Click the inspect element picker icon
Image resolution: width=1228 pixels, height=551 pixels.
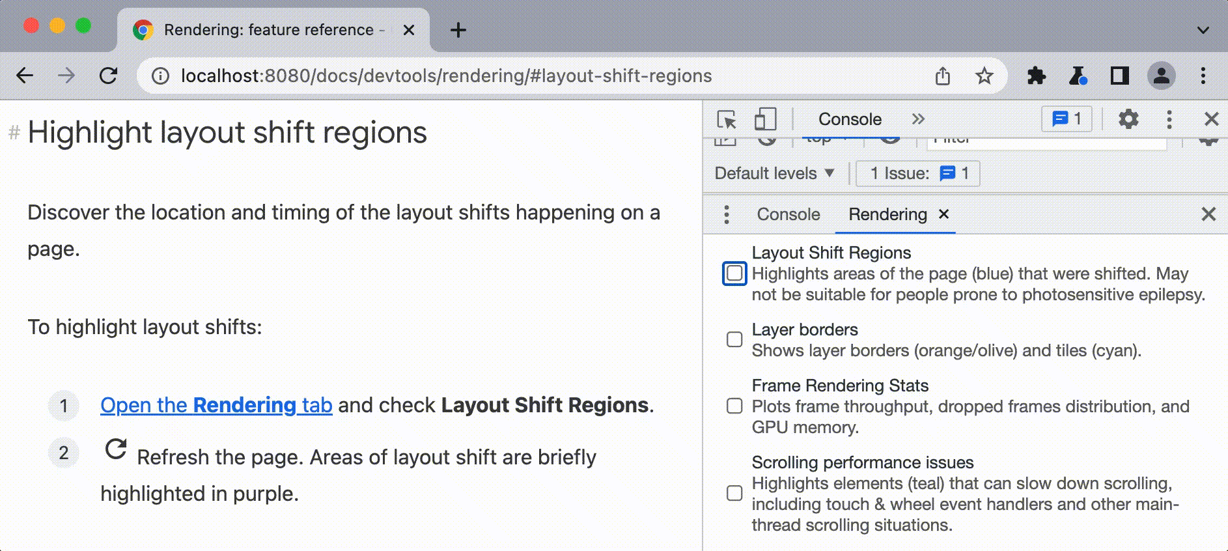(726, 120)
